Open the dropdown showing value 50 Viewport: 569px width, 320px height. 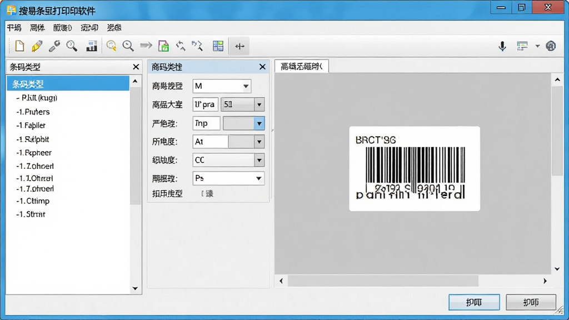coord(242,104)
